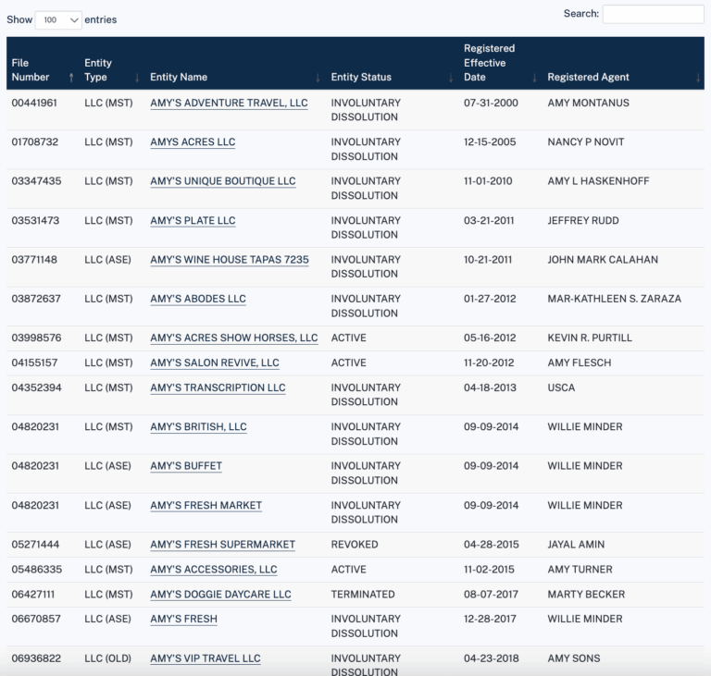Open the AMY'S BUFFET entity link
This screenshot has height=676, width=711.
click(186, 466)
